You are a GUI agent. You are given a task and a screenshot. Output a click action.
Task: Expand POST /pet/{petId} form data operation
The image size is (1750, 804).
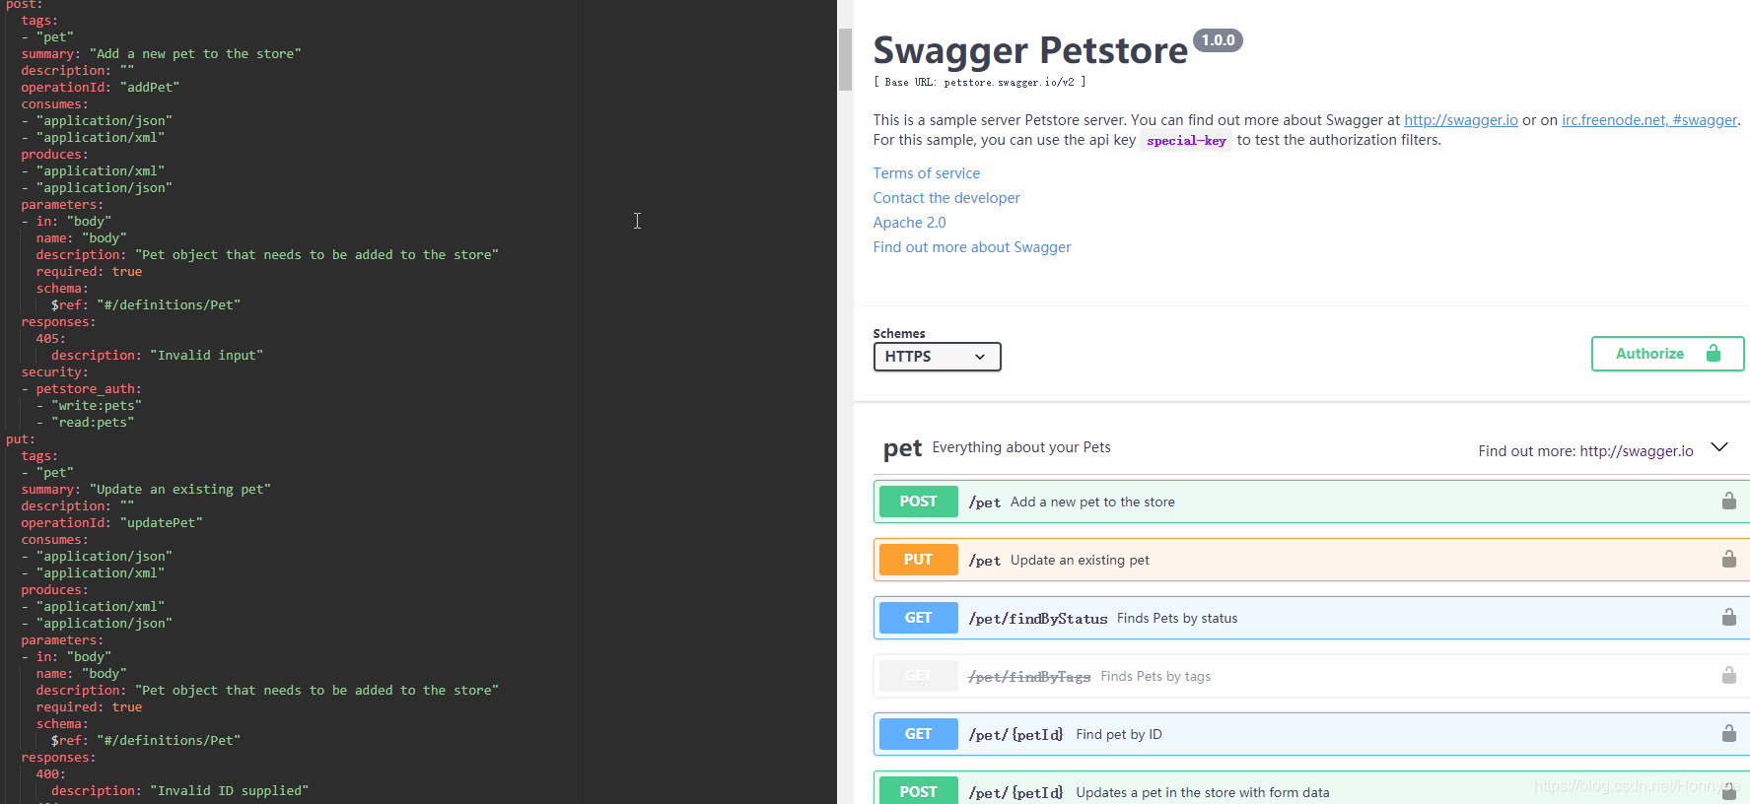pos(1311,788)
